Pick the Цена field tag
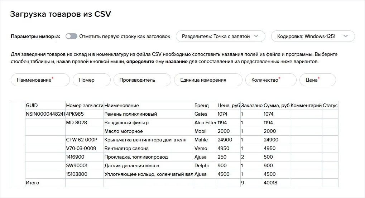Viewport: 365px width, 198px height. click(x=317, y=80)
